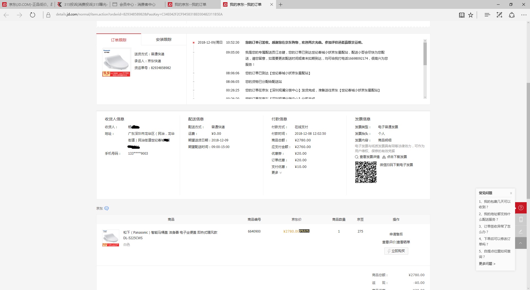Click 申请售后
The height and width of the screenshot is (290, 530).
[x=396, y=234]
